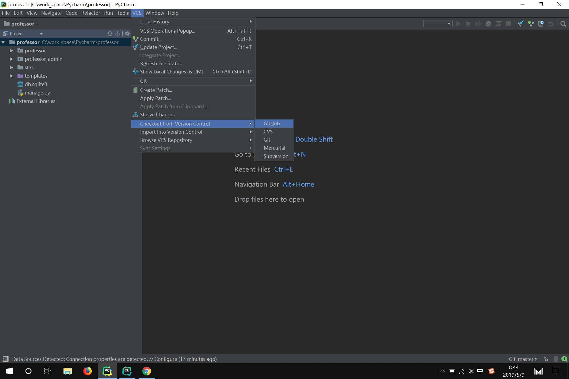The width and height of the screenshot is (569, 379).
Task: Expand the static folder
Action: point(11,67)
